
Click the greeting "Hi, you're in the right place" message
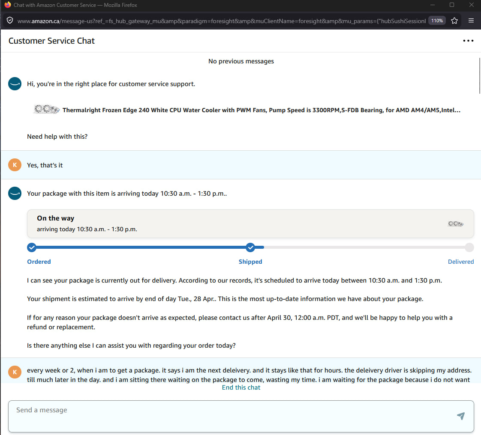pyautogui.click(x=111, y=84)
